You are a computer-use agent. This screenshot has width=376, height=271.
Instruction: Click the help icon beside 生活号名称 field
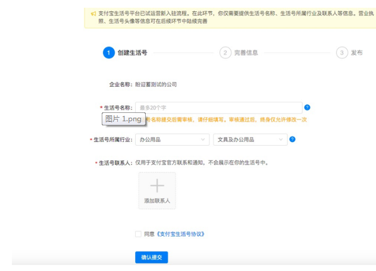(x=307, y=108)
